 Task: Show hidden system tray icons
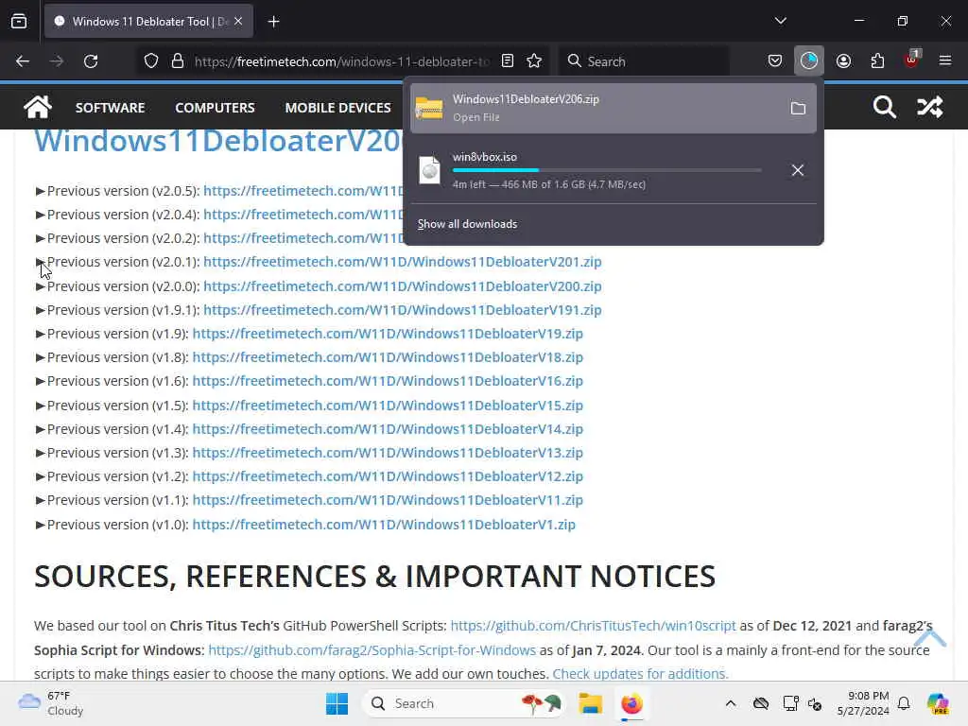(731, 703)
